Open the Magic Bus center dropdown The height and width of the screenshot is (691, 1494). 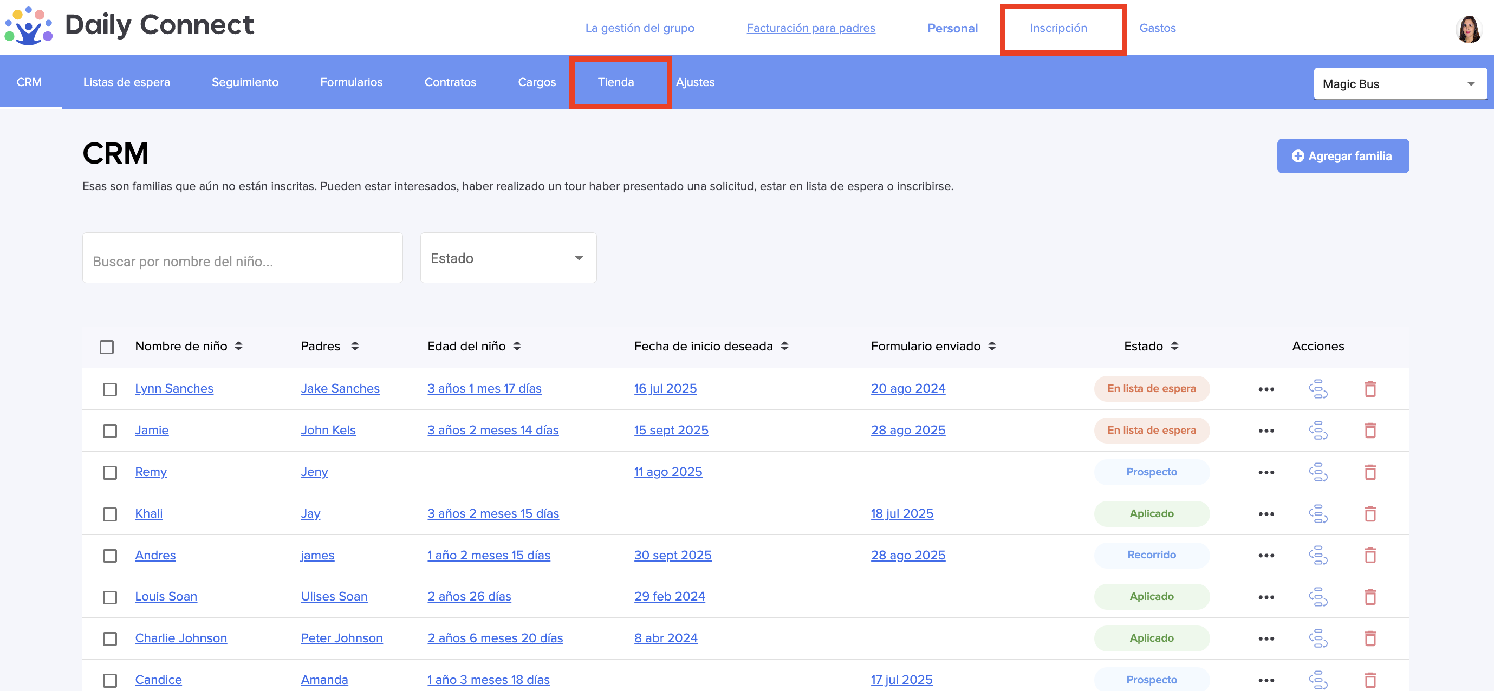tap(1399, 84)
